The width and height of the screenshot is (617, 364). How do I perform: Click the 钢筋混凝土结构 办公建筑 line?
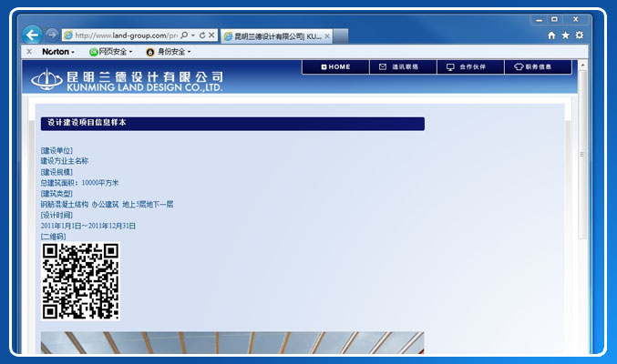[107, 205]
